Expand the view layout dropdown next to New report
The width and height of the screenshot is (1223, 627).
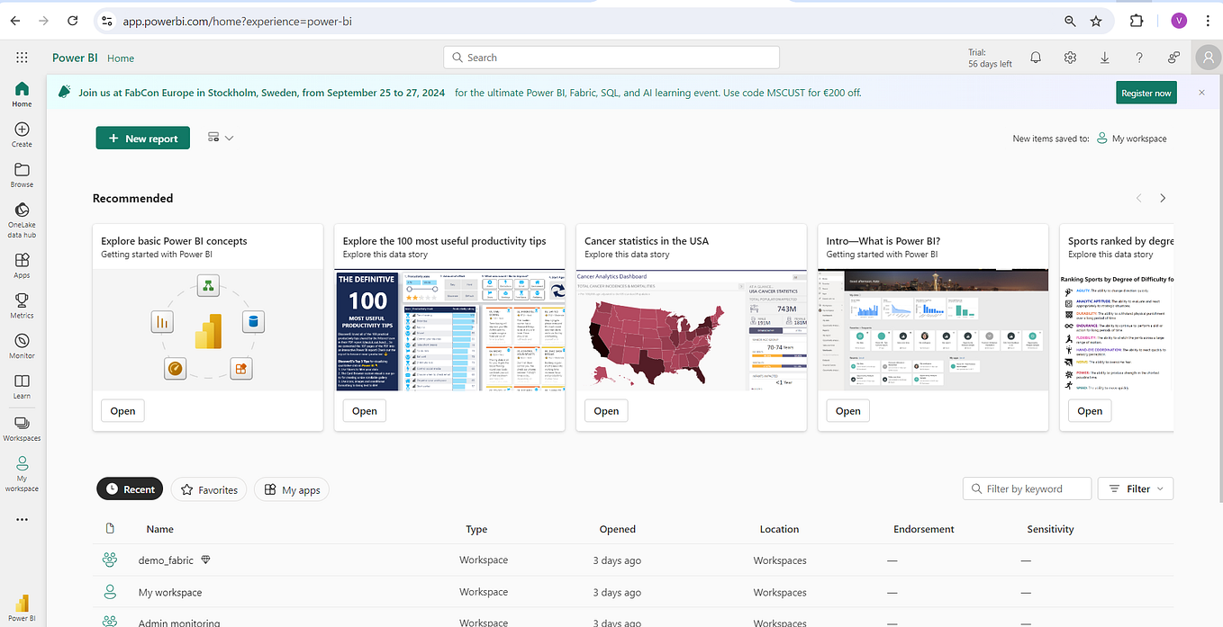tap(221, 138)
